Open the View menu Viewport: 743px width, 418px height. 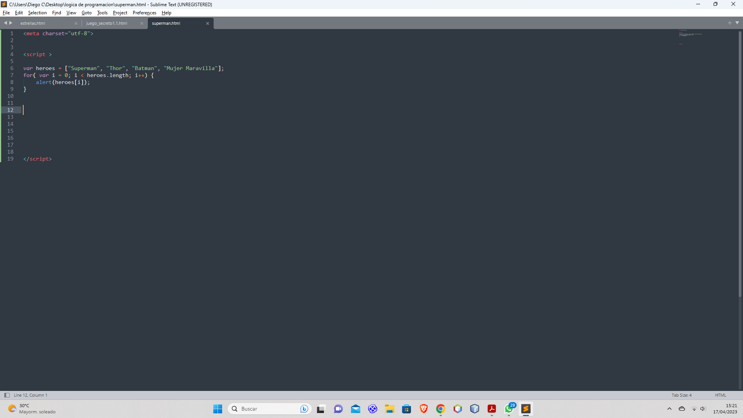tap(71, 13)
